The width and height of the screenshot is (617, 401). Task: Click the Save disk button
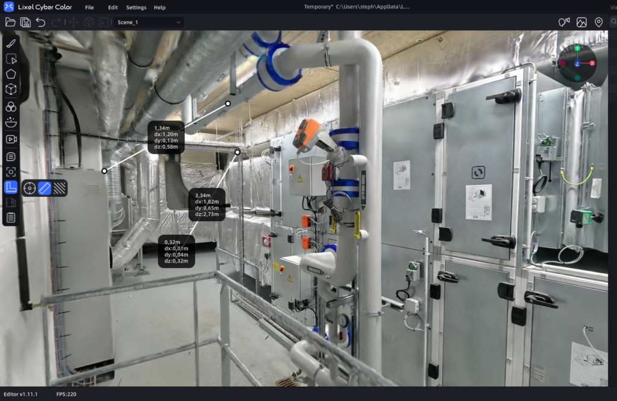coord(26,22)
